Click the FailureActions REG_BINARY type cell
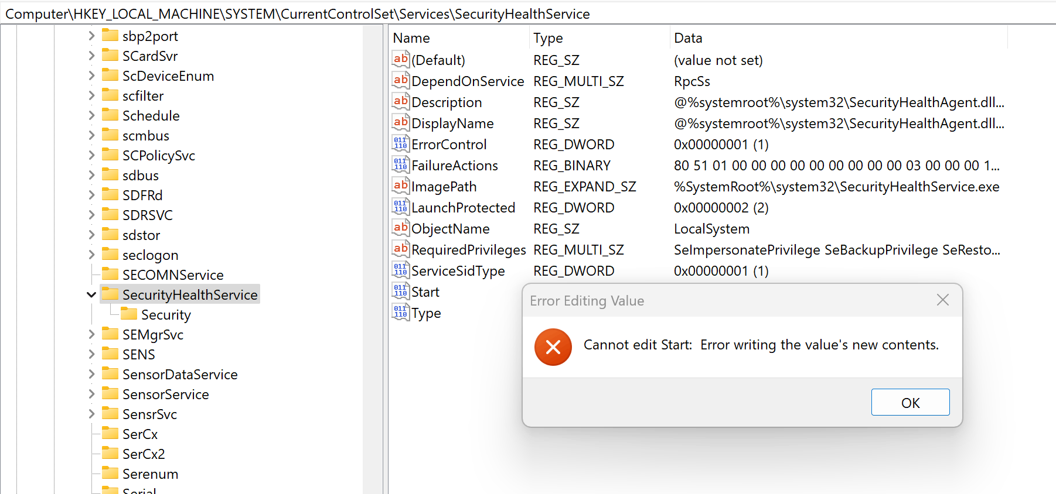Screen dimensions: 1056x494 (x=572, y=166)
